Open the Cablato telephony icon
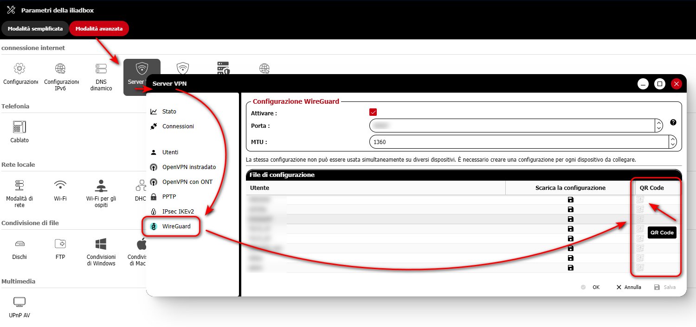The image size is (696, 327). tap(19, 127)
